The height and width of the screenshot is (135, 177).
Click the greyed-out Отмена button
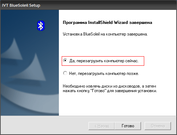[x=158, y=126]
